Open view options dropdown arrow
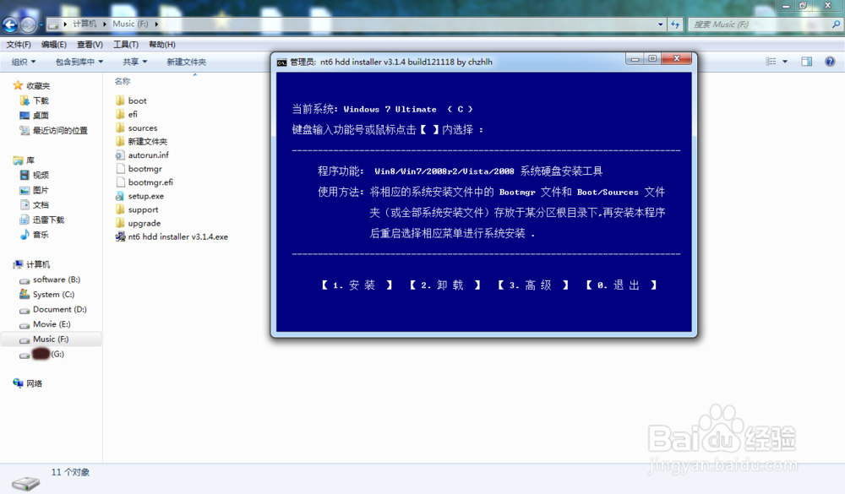The height and width of the screenshot is (494, 845). [x=785, y=62]
